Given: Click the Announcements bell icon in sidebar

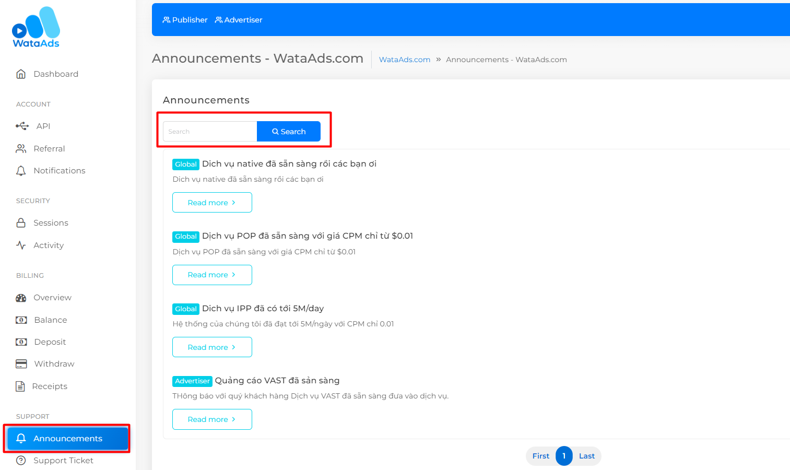Looking at the screenshot, I should pyautogui.click(x=21, y=439).
